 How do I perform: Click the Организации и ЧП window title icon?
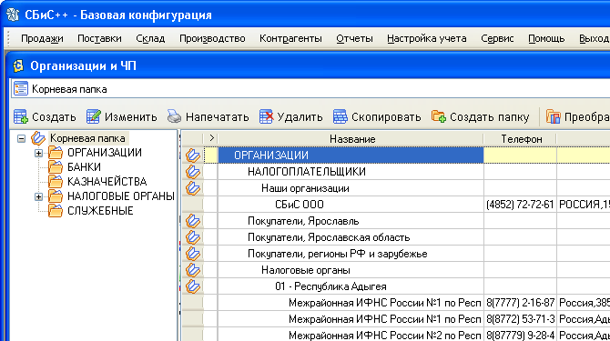coord(18,65)
